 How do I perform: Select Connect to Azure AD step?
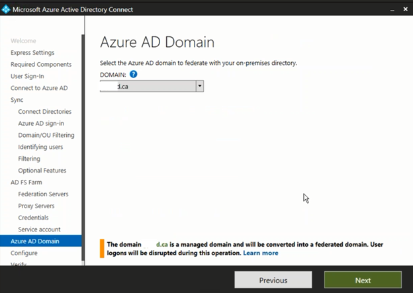tap(39, 88)
